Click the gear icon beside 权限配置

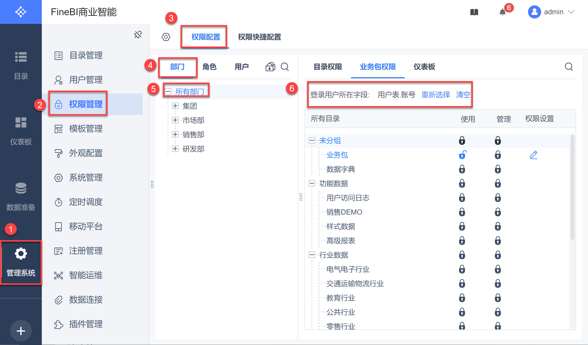(166, 37)
